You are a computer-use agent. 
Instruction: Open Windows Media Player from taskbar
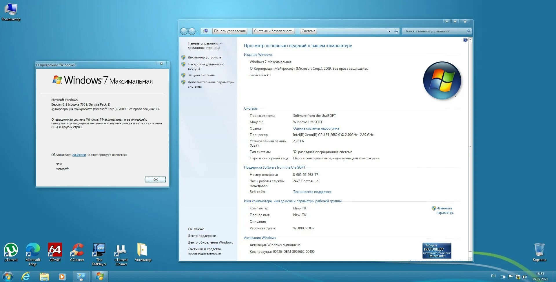pos(62,277)
